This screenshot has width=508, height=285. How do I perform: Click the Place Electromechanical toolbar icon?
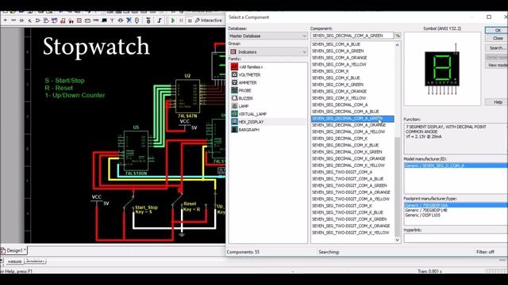(120, 21)
